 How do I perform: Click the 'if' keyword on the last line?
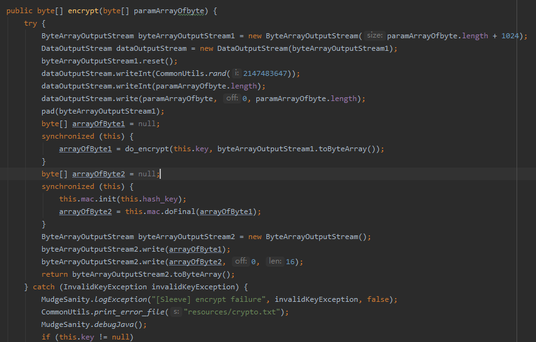pyautogui.click(x=45, y=337)
